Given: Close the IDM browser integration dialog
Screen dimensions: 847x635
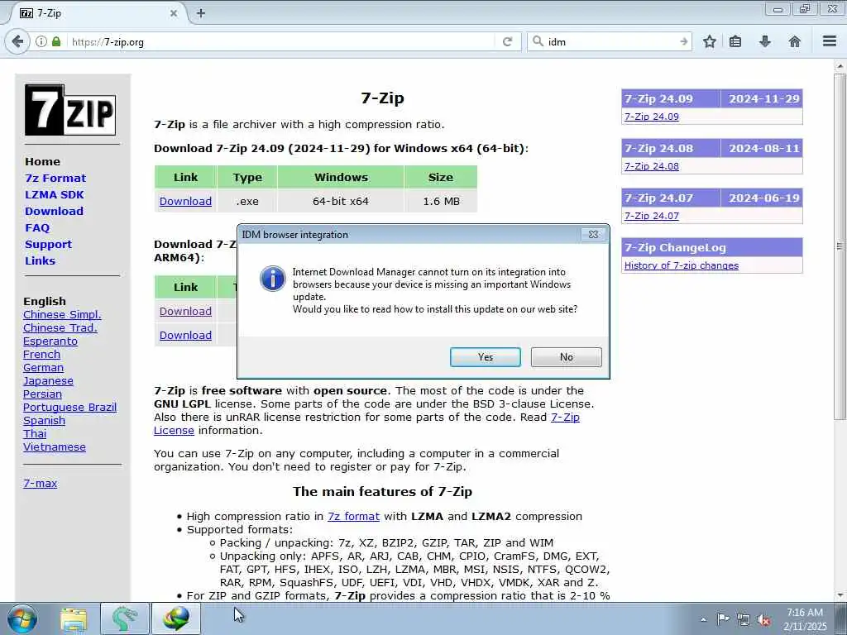Looking at the screenshot, I should click(593, 234).
